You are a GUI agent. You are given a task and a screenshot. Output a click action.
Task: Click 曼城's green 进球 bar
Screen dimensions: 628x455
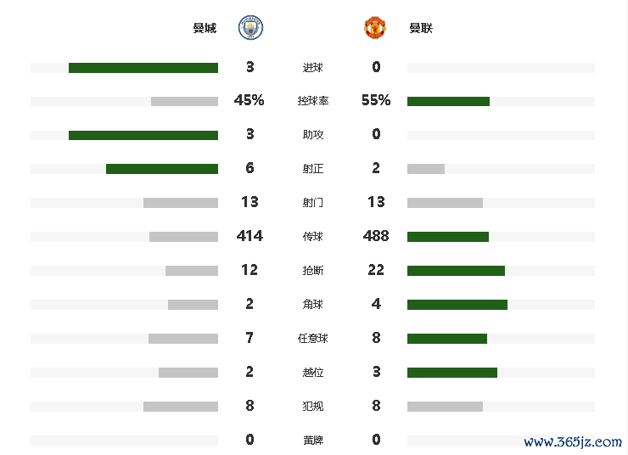(x=143, y=68)
